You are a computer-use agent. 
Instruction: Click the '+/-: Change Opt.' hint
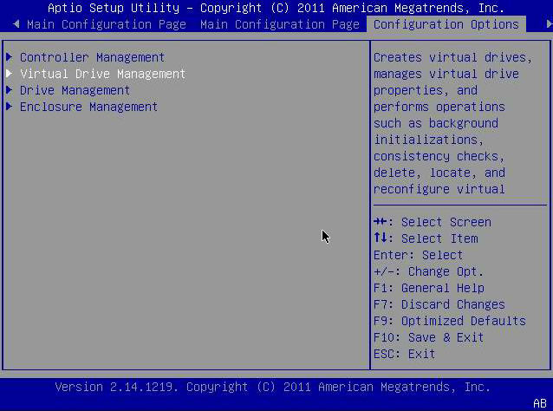(x=428, y=271)
